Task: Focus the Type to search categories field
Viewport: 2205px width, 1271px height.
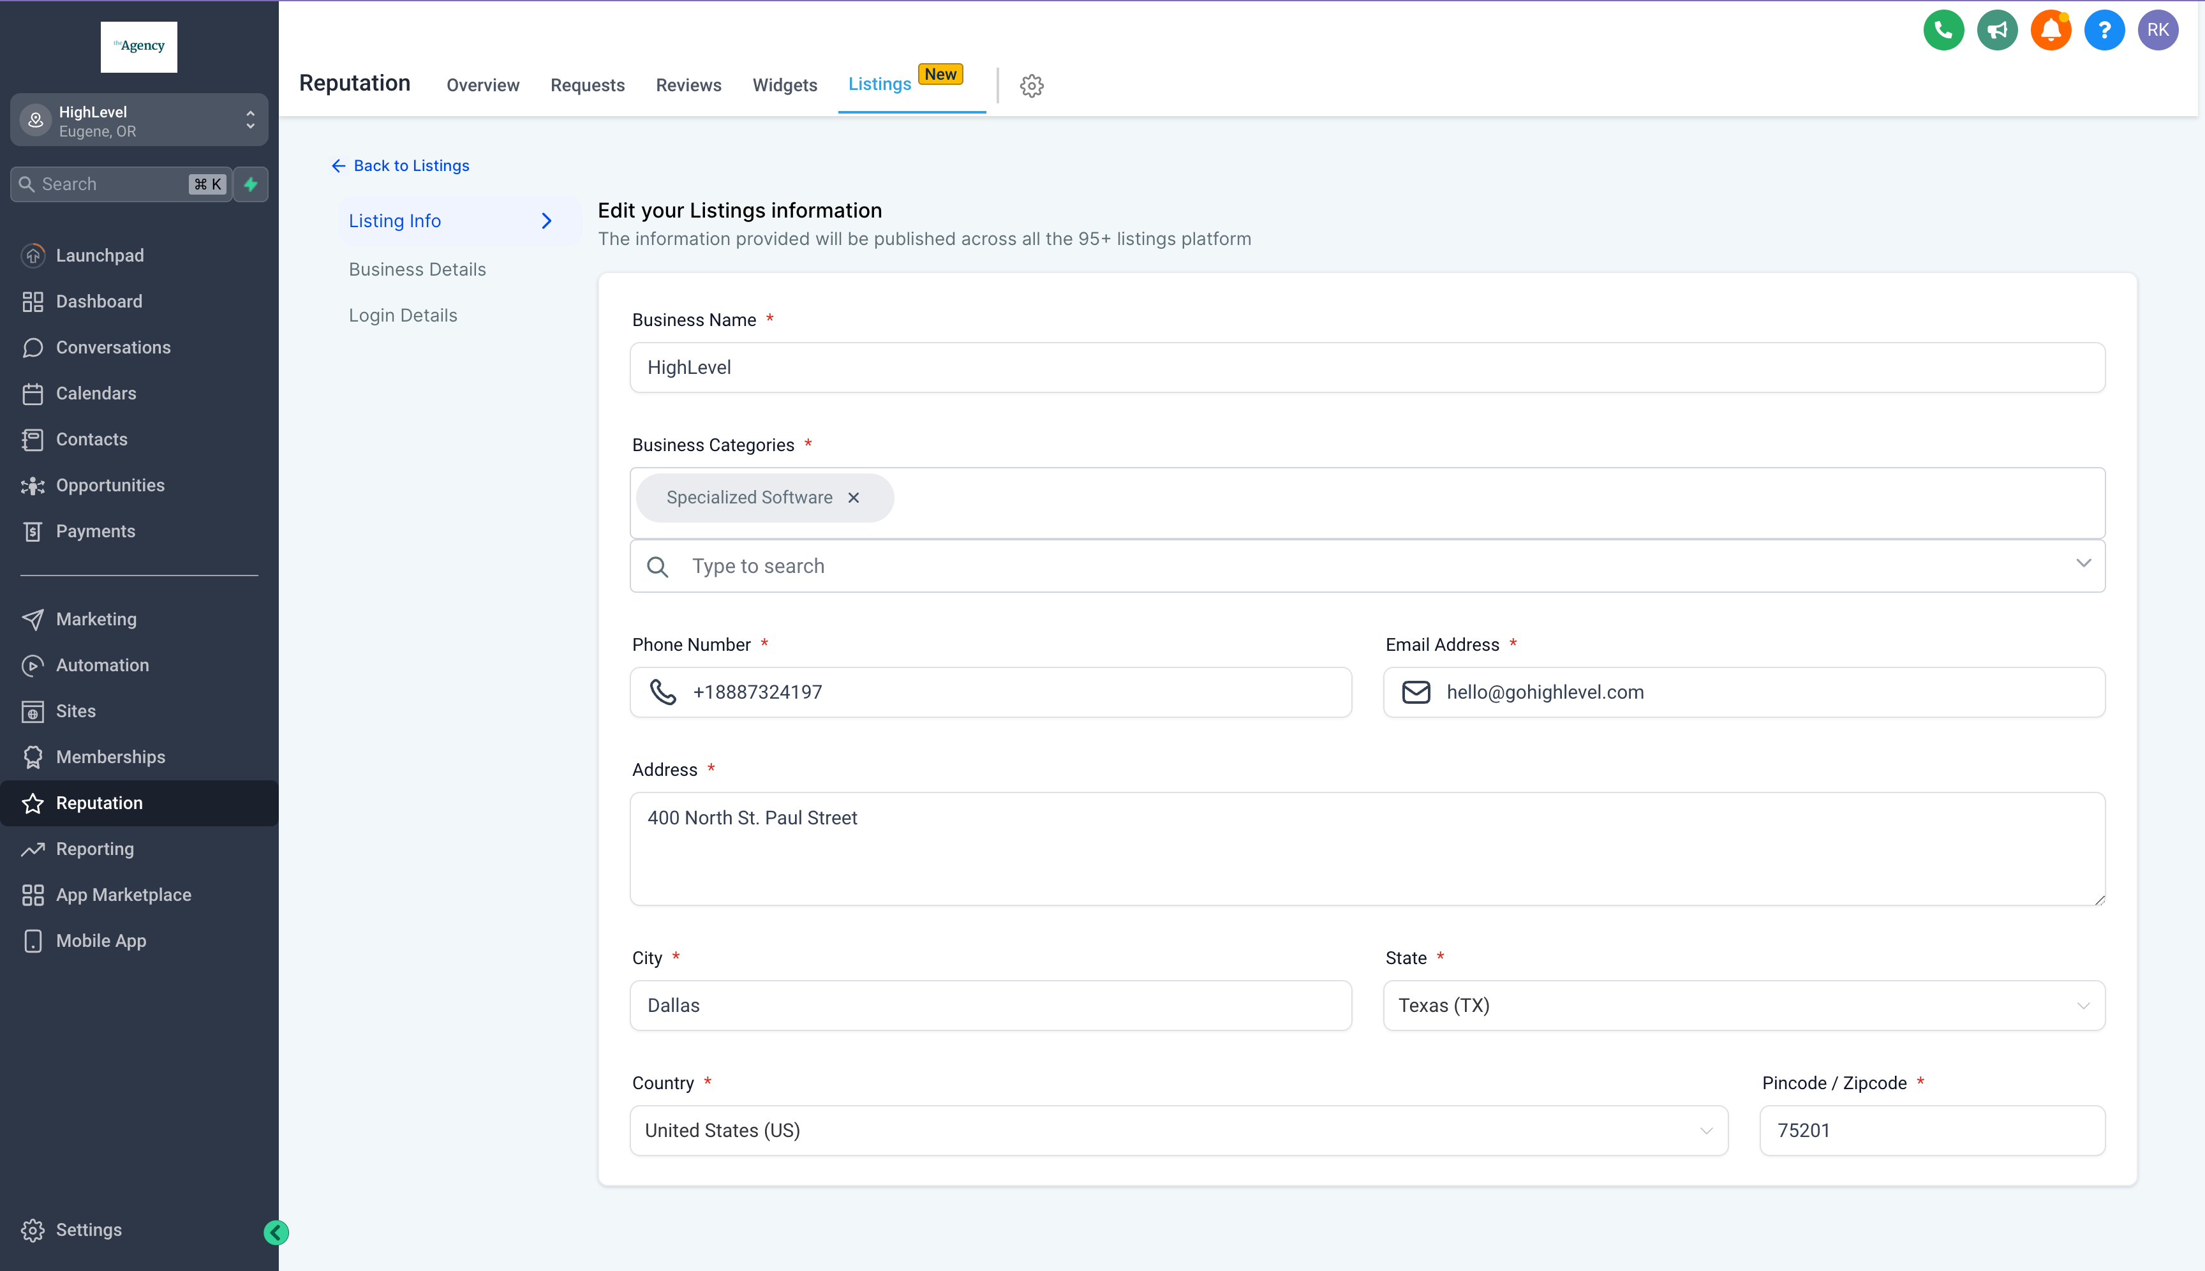Action: (1367, 566)
